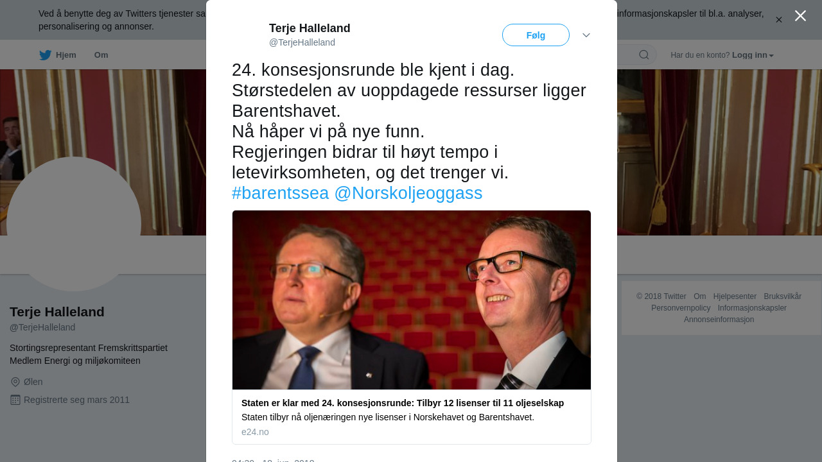
Task: Open the #barentssea hashtag link
Action: click(x=280, y=193)
